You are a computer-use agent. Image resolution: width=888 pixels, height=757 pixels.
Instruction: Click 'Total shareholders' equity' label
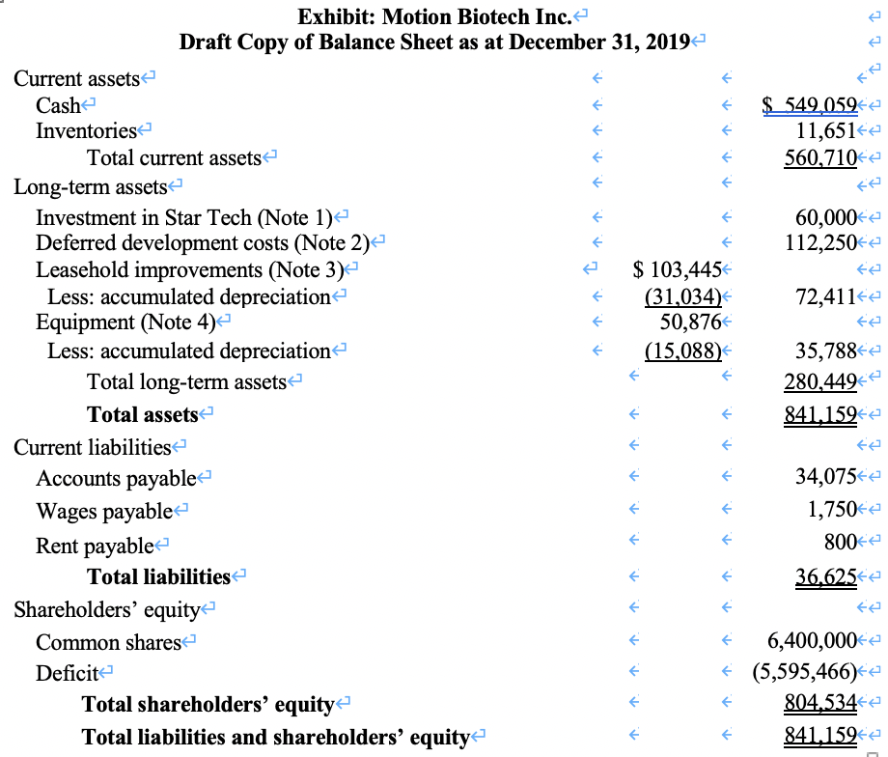[x=208, y=704]
